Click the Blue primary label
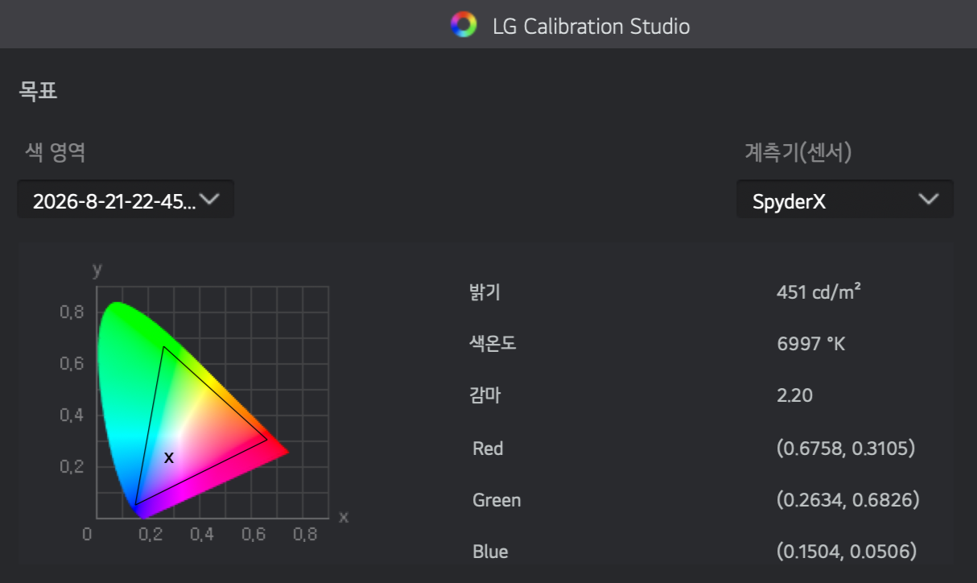Viewport: 977px width, 583px height. click(490, 552)
